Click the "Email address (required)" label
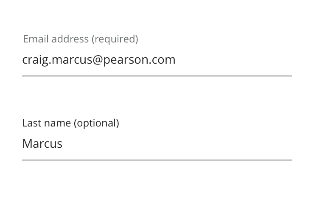The image size is (314, 208). [80, 39]
